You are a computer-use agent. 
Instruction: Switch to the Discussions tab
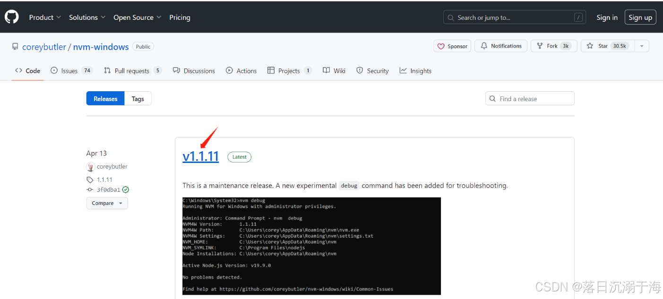point(194,71)
